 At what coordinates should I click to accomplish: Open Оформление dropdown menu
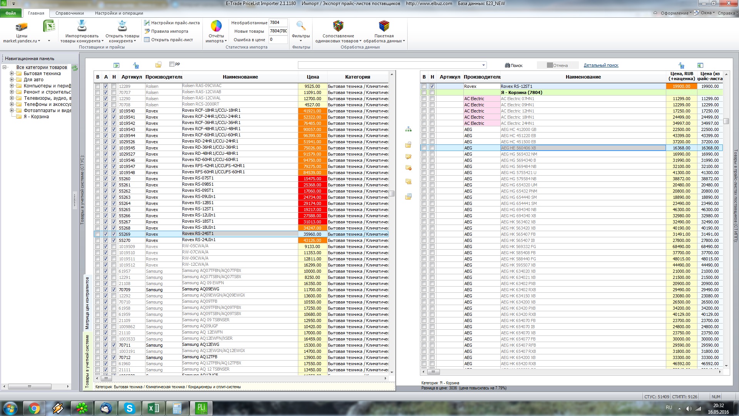tap(676, 13)
